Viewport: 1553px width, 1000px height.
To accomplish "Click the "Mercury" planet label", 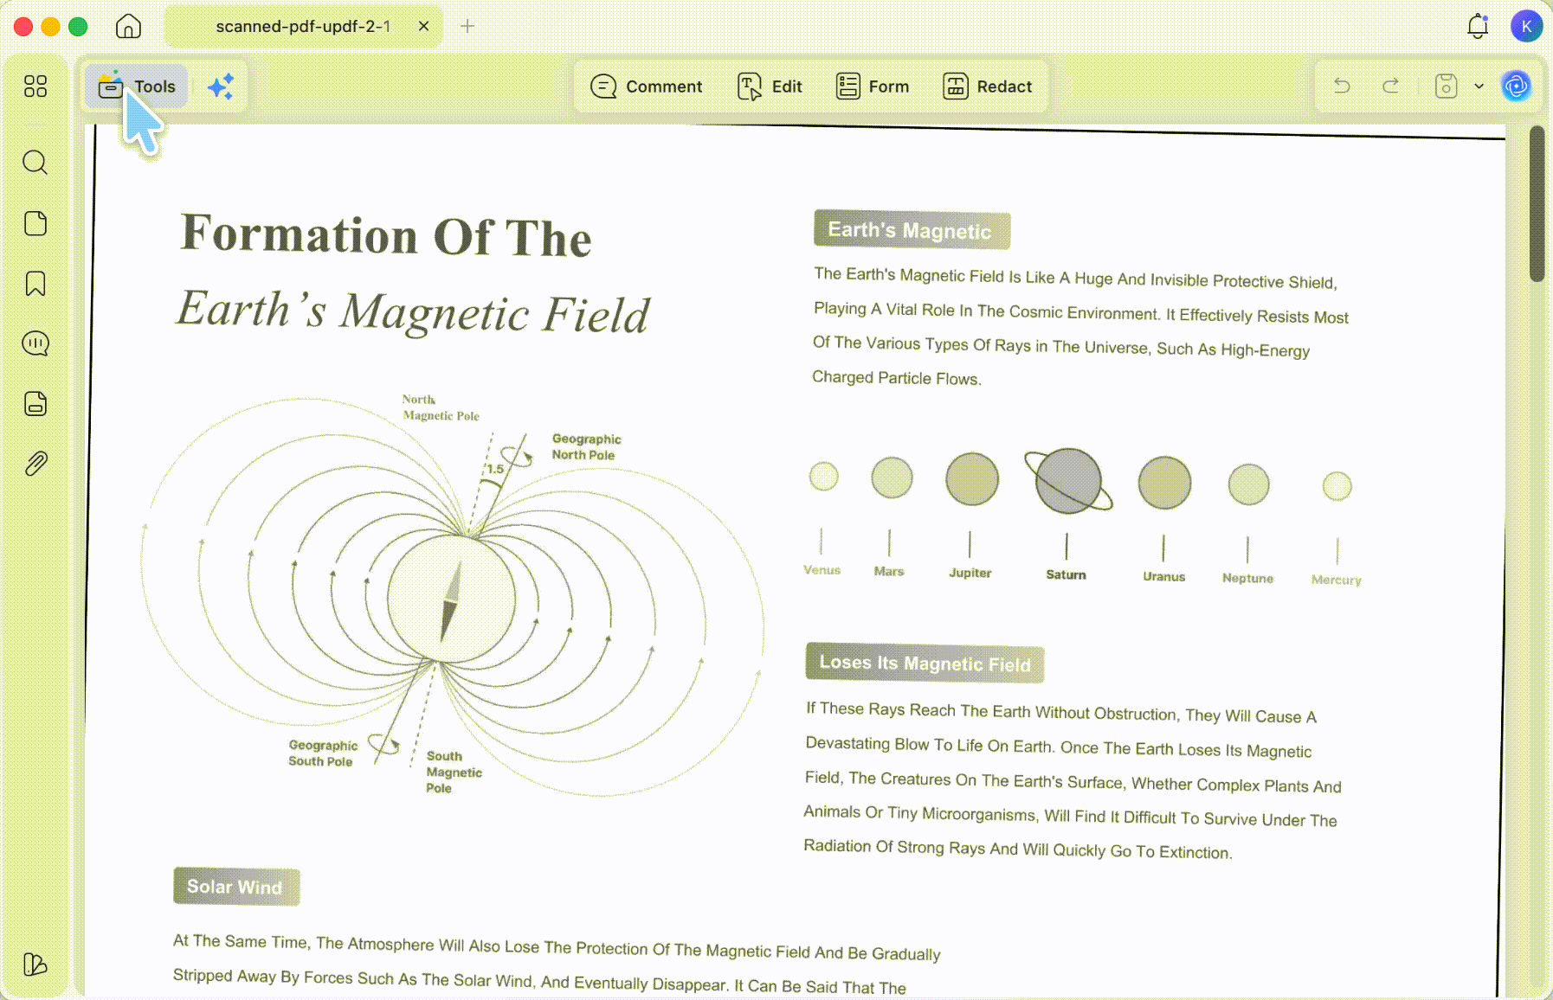I will (x=1336, y=580).
